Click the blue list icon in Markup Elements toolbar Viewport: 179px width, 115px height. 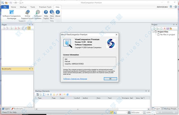point(68,94)
